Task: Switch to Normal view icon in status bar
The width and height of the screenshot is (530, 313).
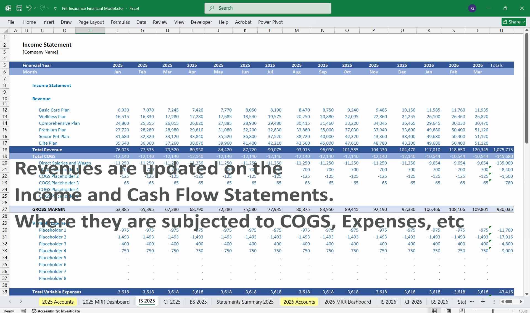Action: click(x=434, y=310)
